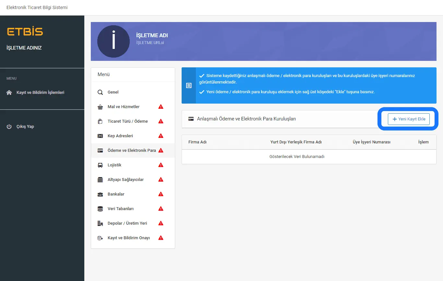Viewport: 443px width, 281px height.
Task: Click the Firma Adı column header
Action: tap(198, 142)
